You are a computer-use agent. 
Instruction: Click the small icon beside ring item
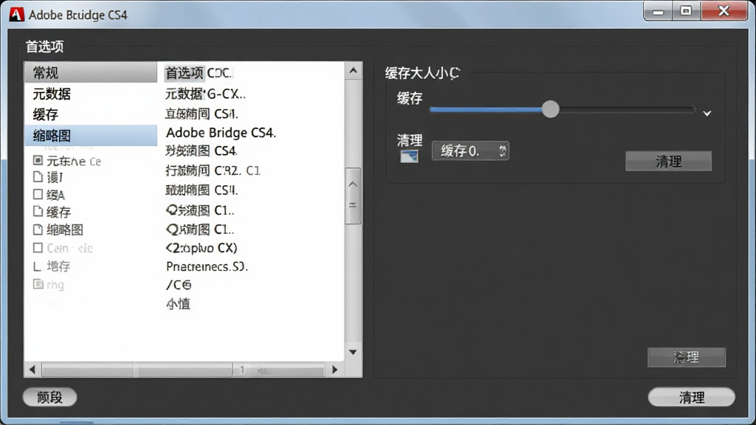[38, 284]
